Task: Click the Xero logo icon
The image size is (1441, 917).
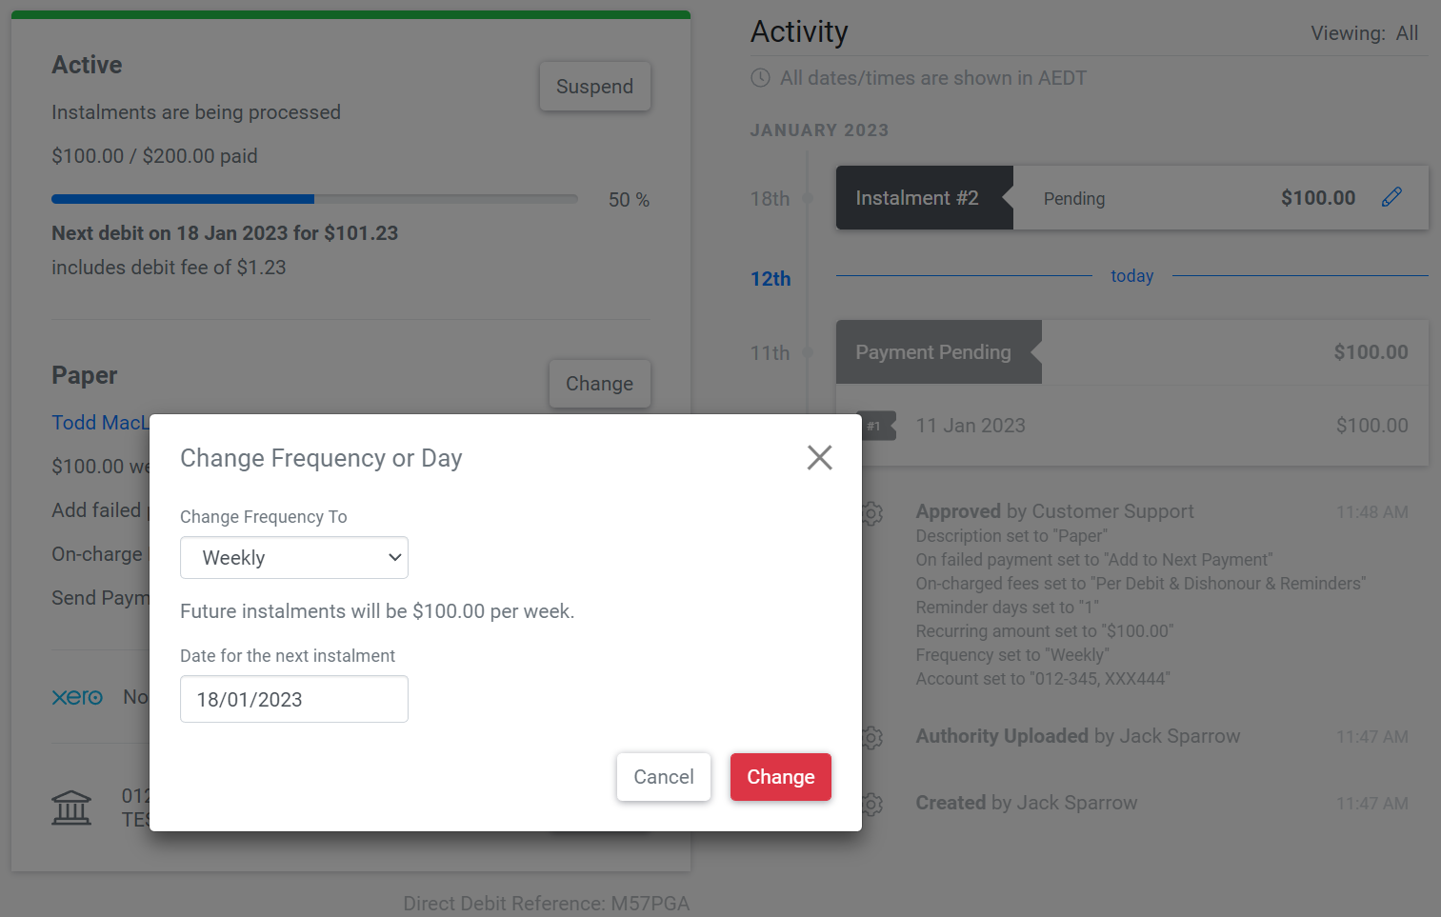Action: (x=77, y=697)
